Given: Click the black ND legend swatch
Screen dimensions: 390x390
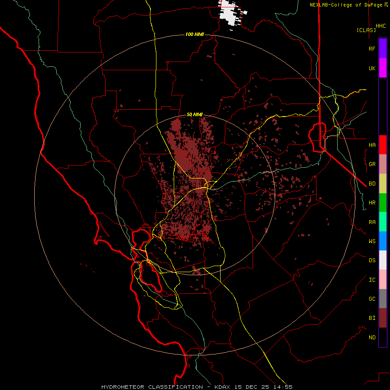Looking at the screenshot, I should 383,337.
